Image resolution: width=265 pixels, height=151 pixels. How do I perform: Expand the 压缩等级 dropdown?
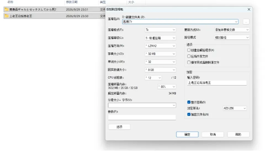pos(160,38)
